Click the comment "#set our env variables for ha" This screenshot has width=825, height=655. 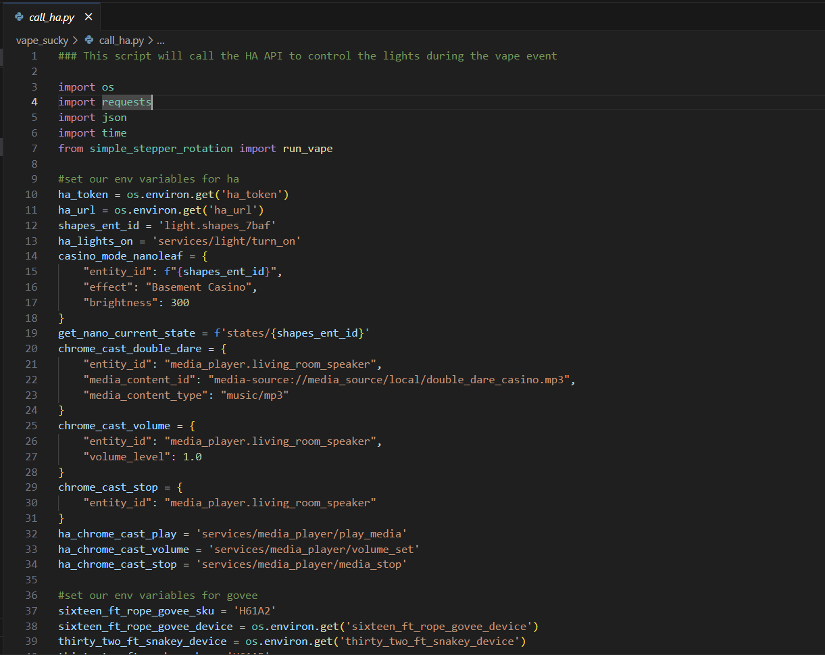click(x=149, y=179)
